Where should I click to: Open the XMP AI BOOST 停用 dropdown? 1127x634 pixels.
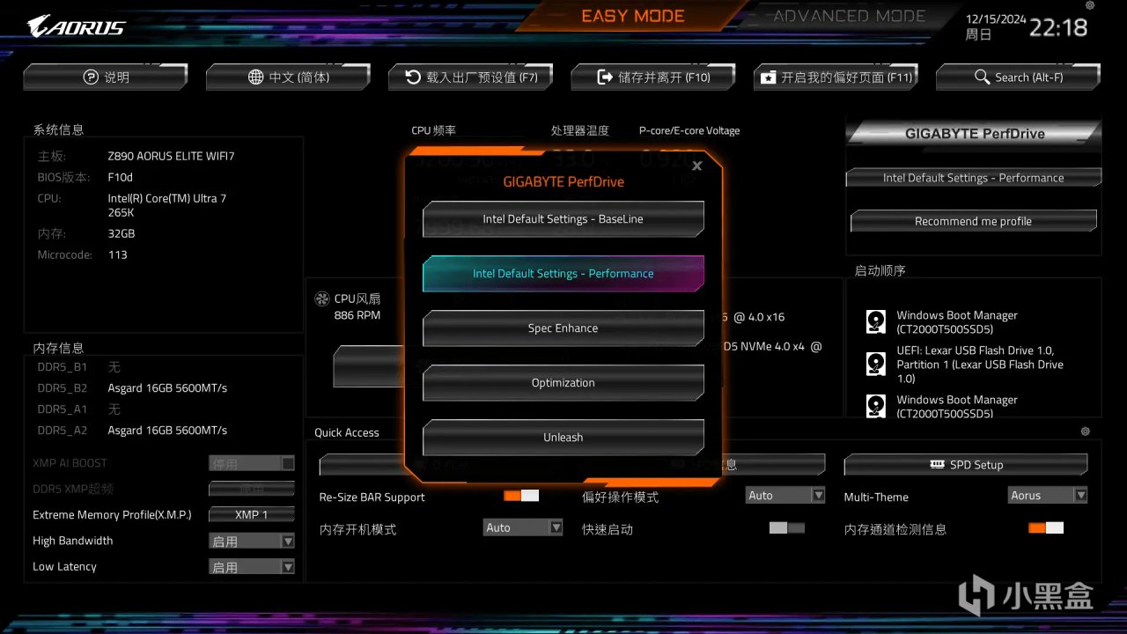click(x=252, y=463)
